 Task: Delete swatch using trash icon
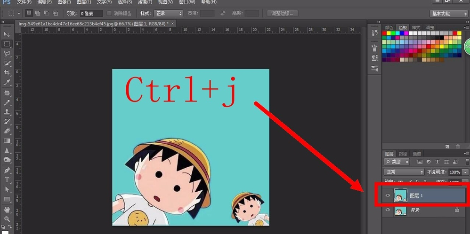coord(458,146)
